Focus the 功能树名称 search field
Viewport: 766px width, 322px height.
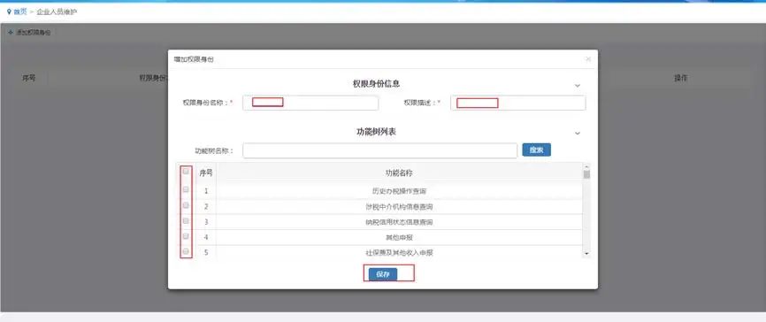(x=379, y=150)
